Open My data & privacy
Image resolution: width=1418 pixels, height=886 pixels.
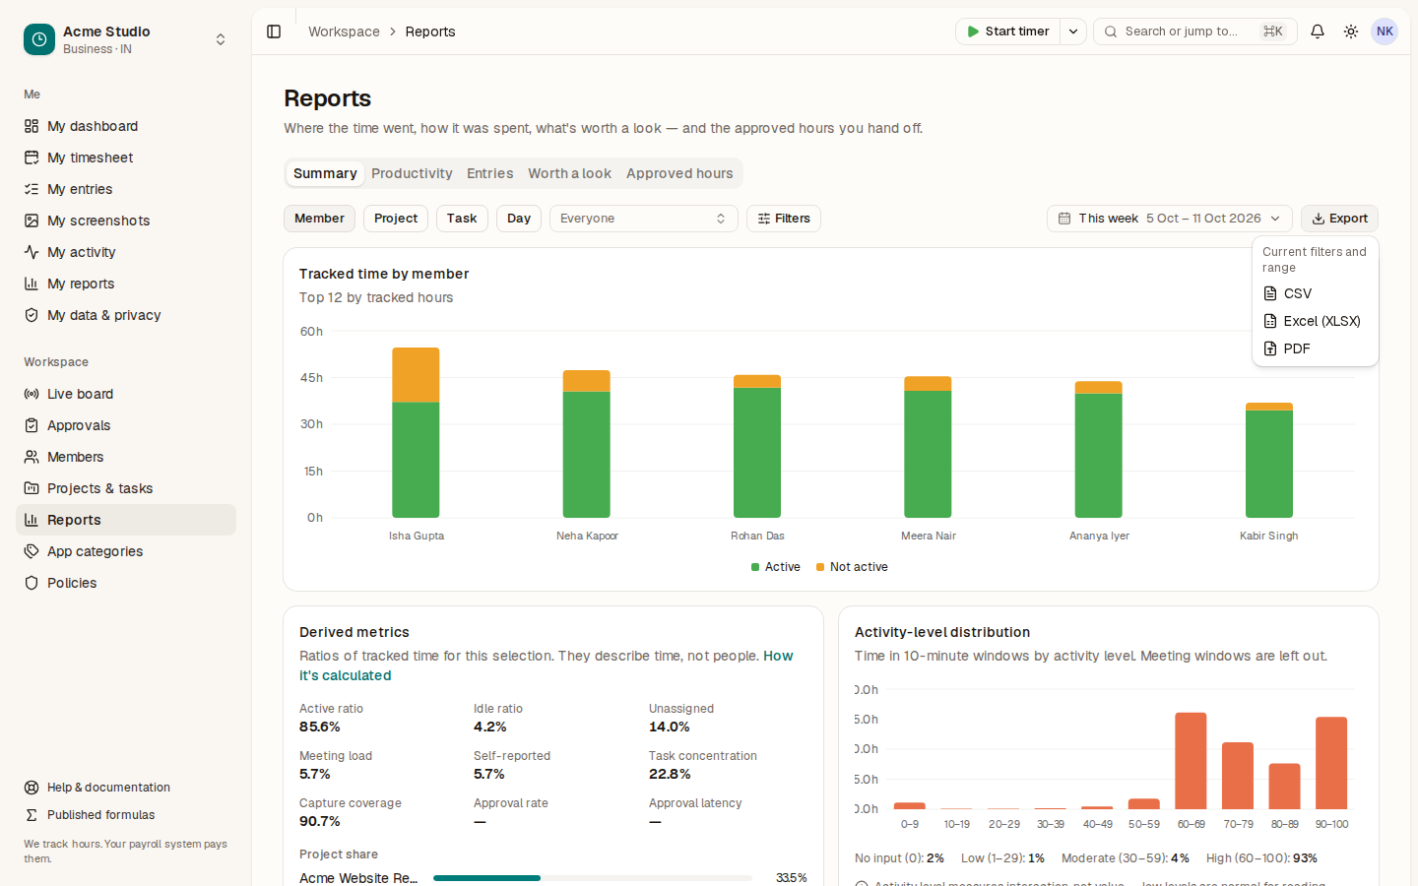[126, 315]
